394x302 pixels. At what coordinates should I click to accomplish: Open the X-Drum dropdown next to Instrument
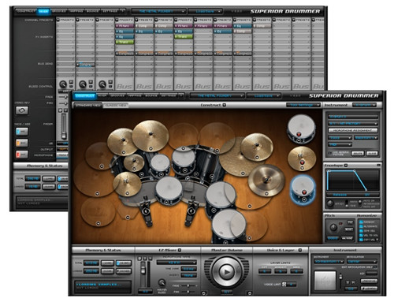pyautogui.click(x=364, y=105)
